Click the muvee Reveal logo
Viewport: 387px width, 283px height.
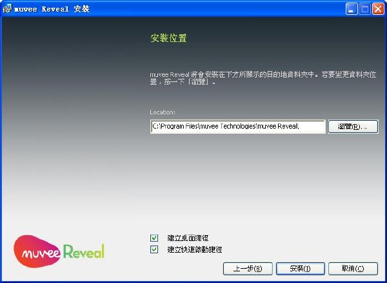pyautogui.click(x=59, y=251)
